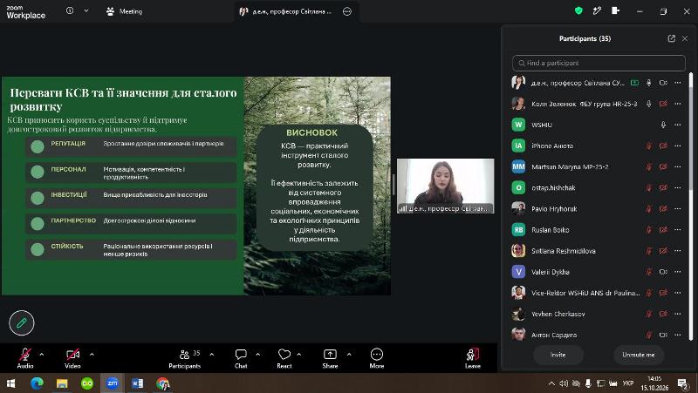Screen dimensions: 698x393
Task: Click resize handle between slide and video
Action: (393, 185)
